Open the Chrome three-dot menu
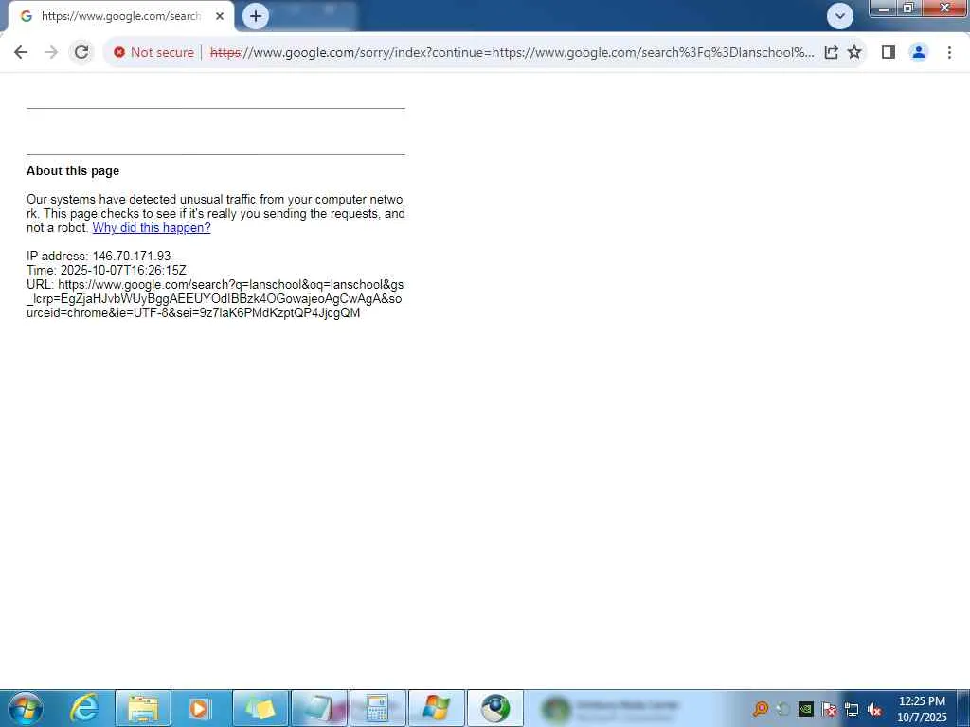The height and width of the screenshot is (727, 970). click(949, 53)
